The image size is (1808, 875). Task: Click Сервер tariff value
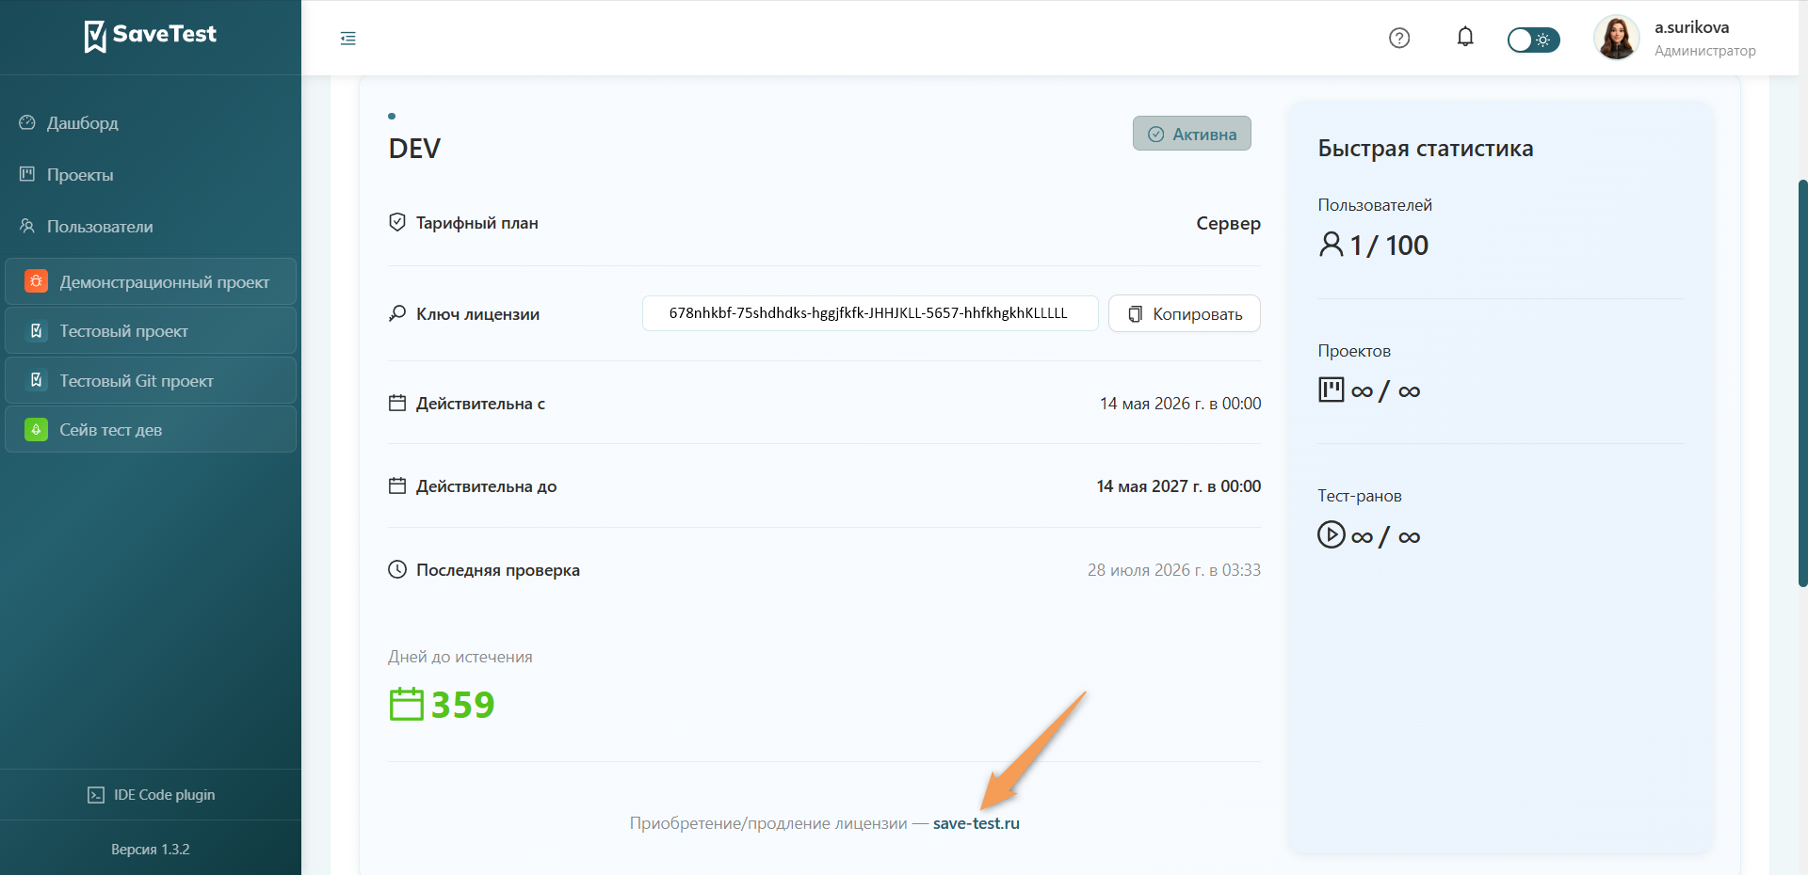(x=1228, y=223)
